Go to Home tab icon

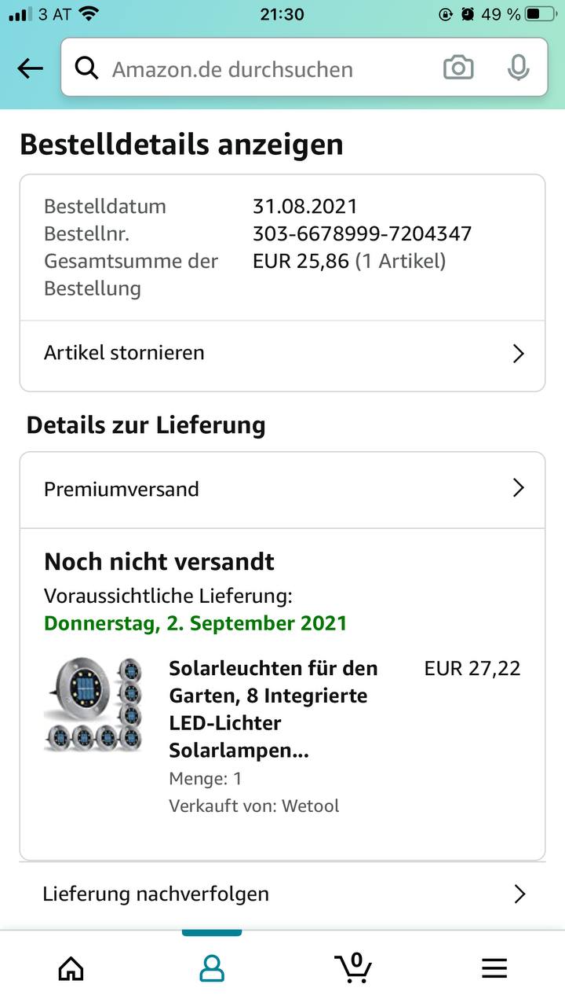click(x=71, y=968)
